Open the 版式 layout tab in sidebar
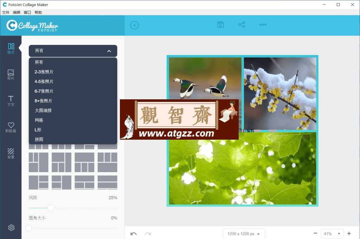Image resolution: width=360 pixels, height=239 pixels. click(x=11, y=48)
